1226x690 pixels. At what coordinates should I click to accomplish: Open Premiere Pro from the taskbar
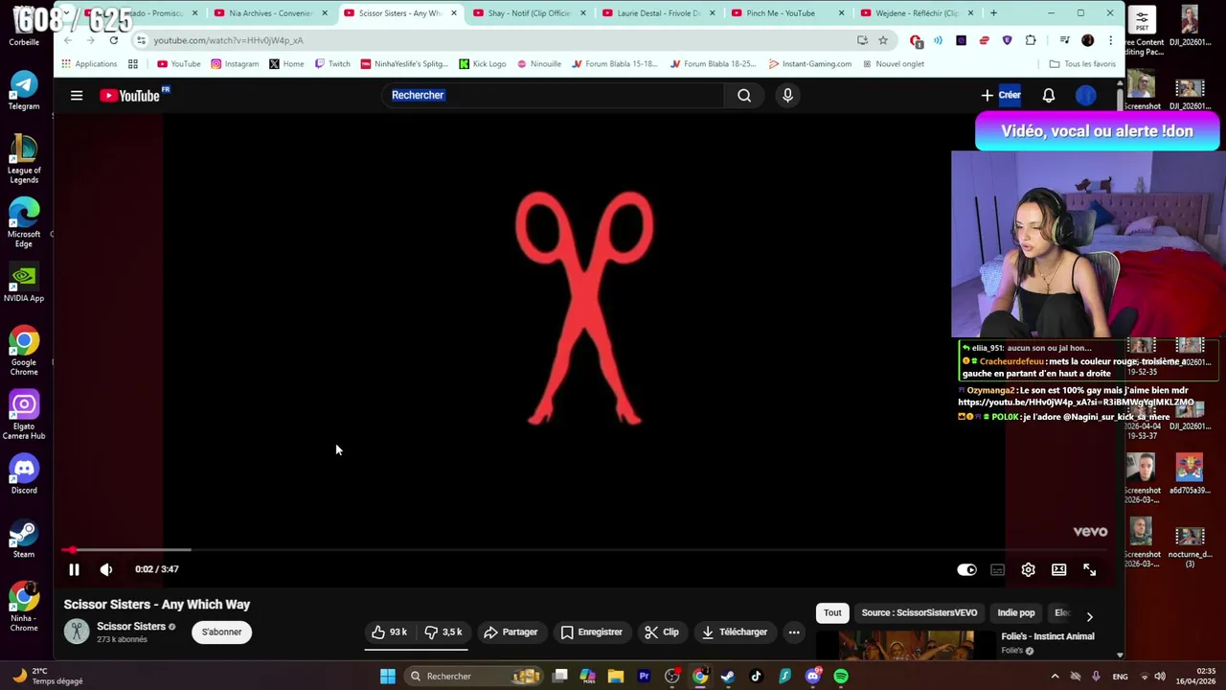point(644,677)
